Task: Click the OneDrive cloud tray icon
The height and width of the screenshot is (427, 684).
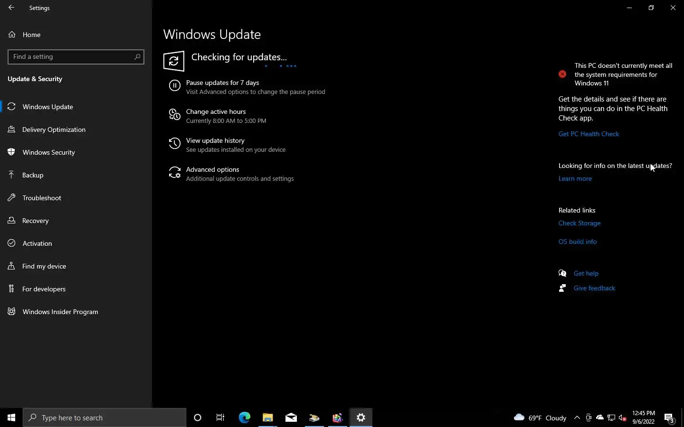Action: coord(600,418)
